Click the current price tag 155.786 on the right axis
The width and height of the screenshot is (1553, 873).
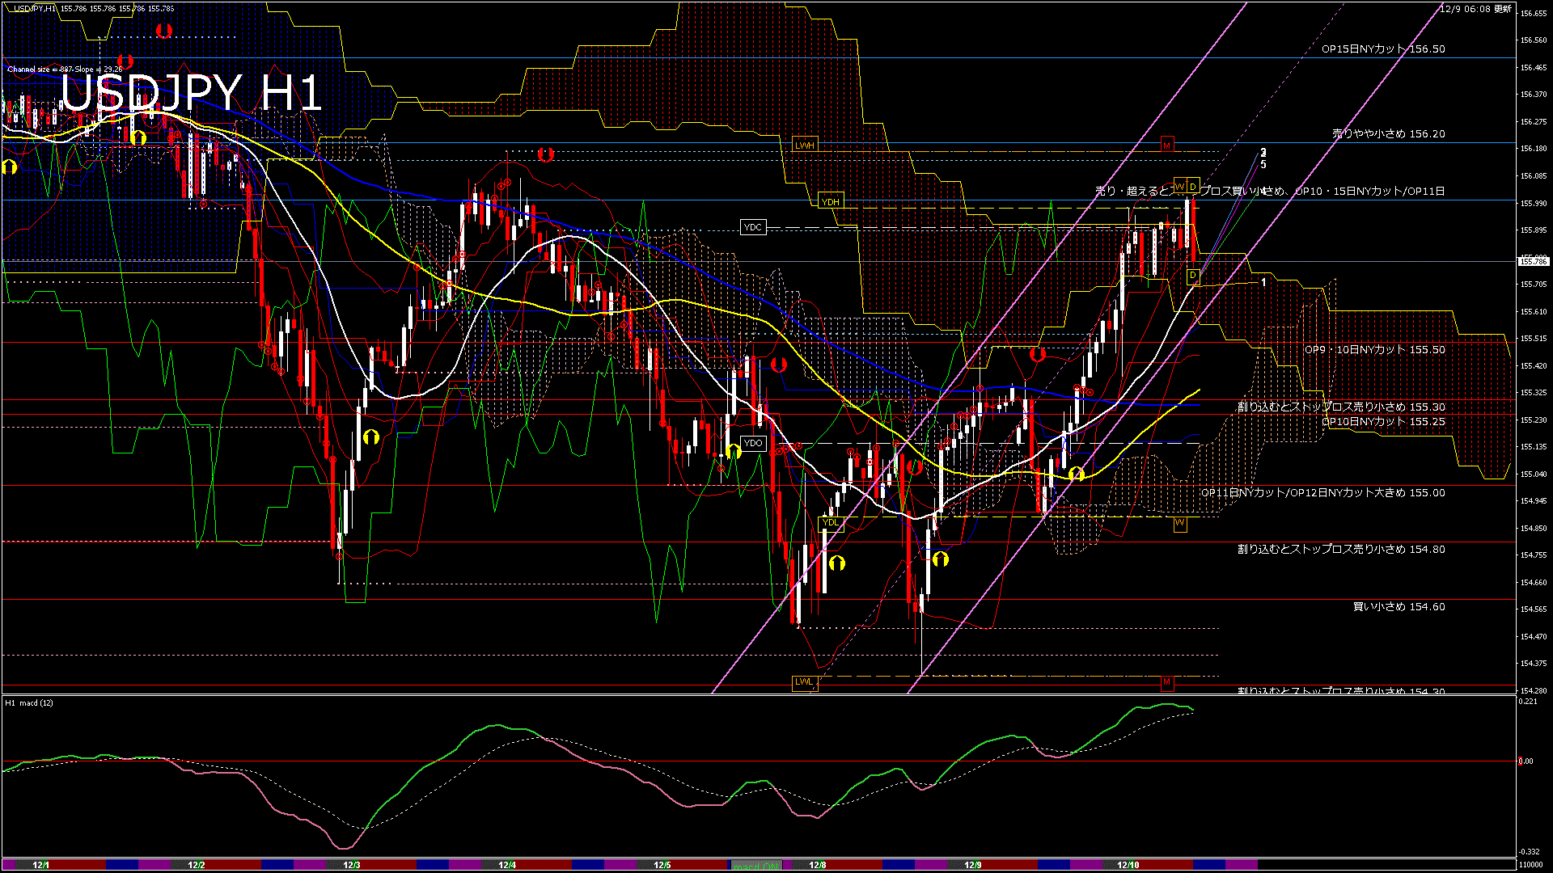click(1534, 262)
